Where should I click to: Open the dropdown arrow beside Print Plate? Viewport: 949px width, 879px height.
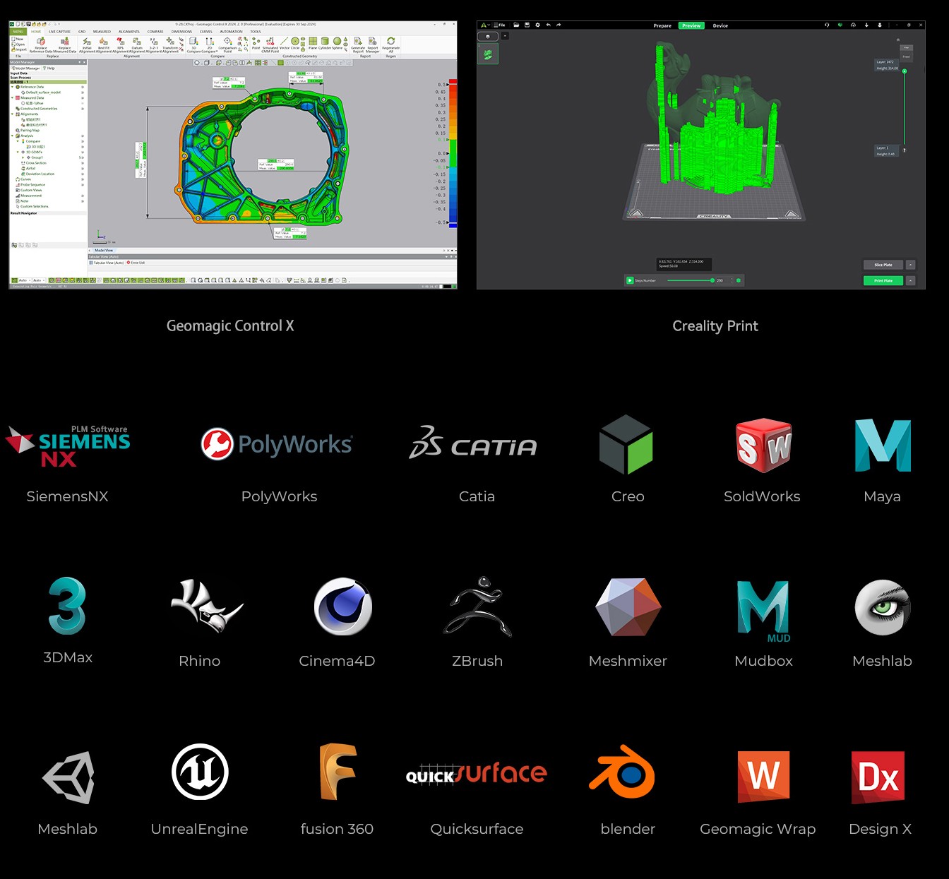911,280
